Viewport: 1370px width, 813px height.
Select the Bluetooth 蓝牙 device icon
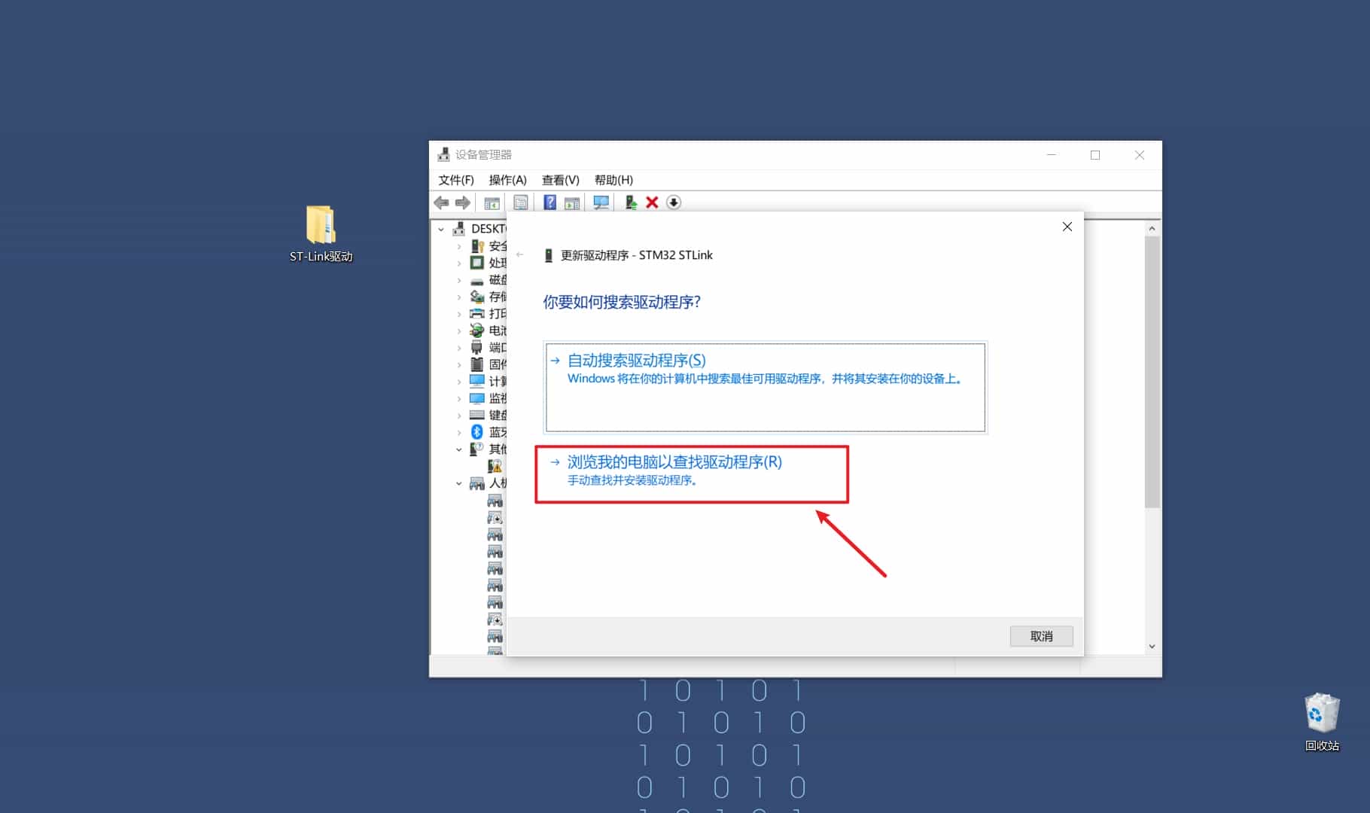click(476, 431)
